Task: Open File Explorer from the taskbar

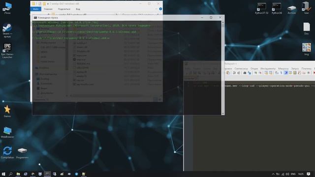Action: click(x=18, y=174)
